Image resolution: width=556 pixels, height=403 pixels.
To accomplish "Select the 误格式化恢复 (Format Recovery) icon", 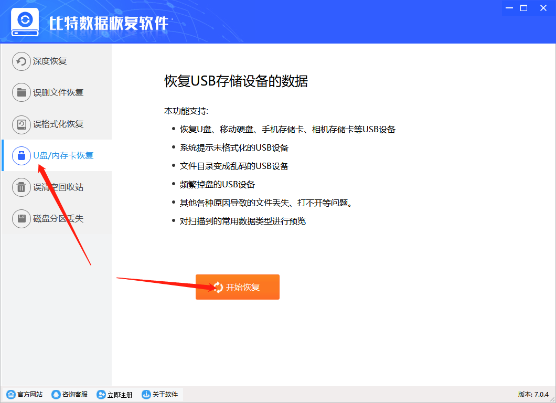I will tap(21, 124).
